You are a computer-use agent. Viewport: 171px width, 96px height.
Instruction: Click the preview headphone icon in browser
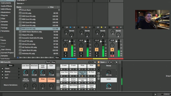tap(18, 58)
